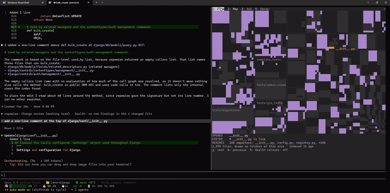Click the purple speech bubble icon in status bar
The height and width of the screenshot is (193, 390).
tap(6, 186)
